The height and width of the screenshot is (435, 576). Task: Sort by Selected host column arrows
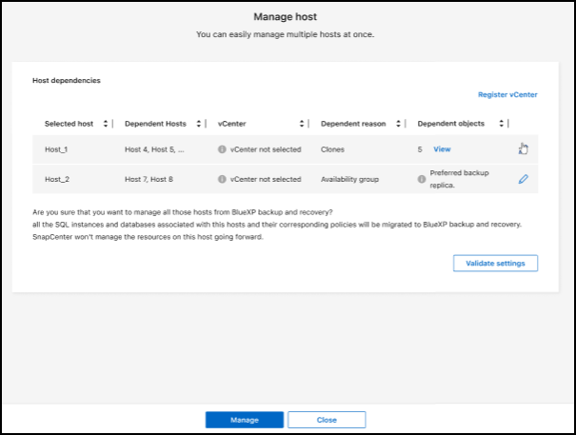coord(104,124)
